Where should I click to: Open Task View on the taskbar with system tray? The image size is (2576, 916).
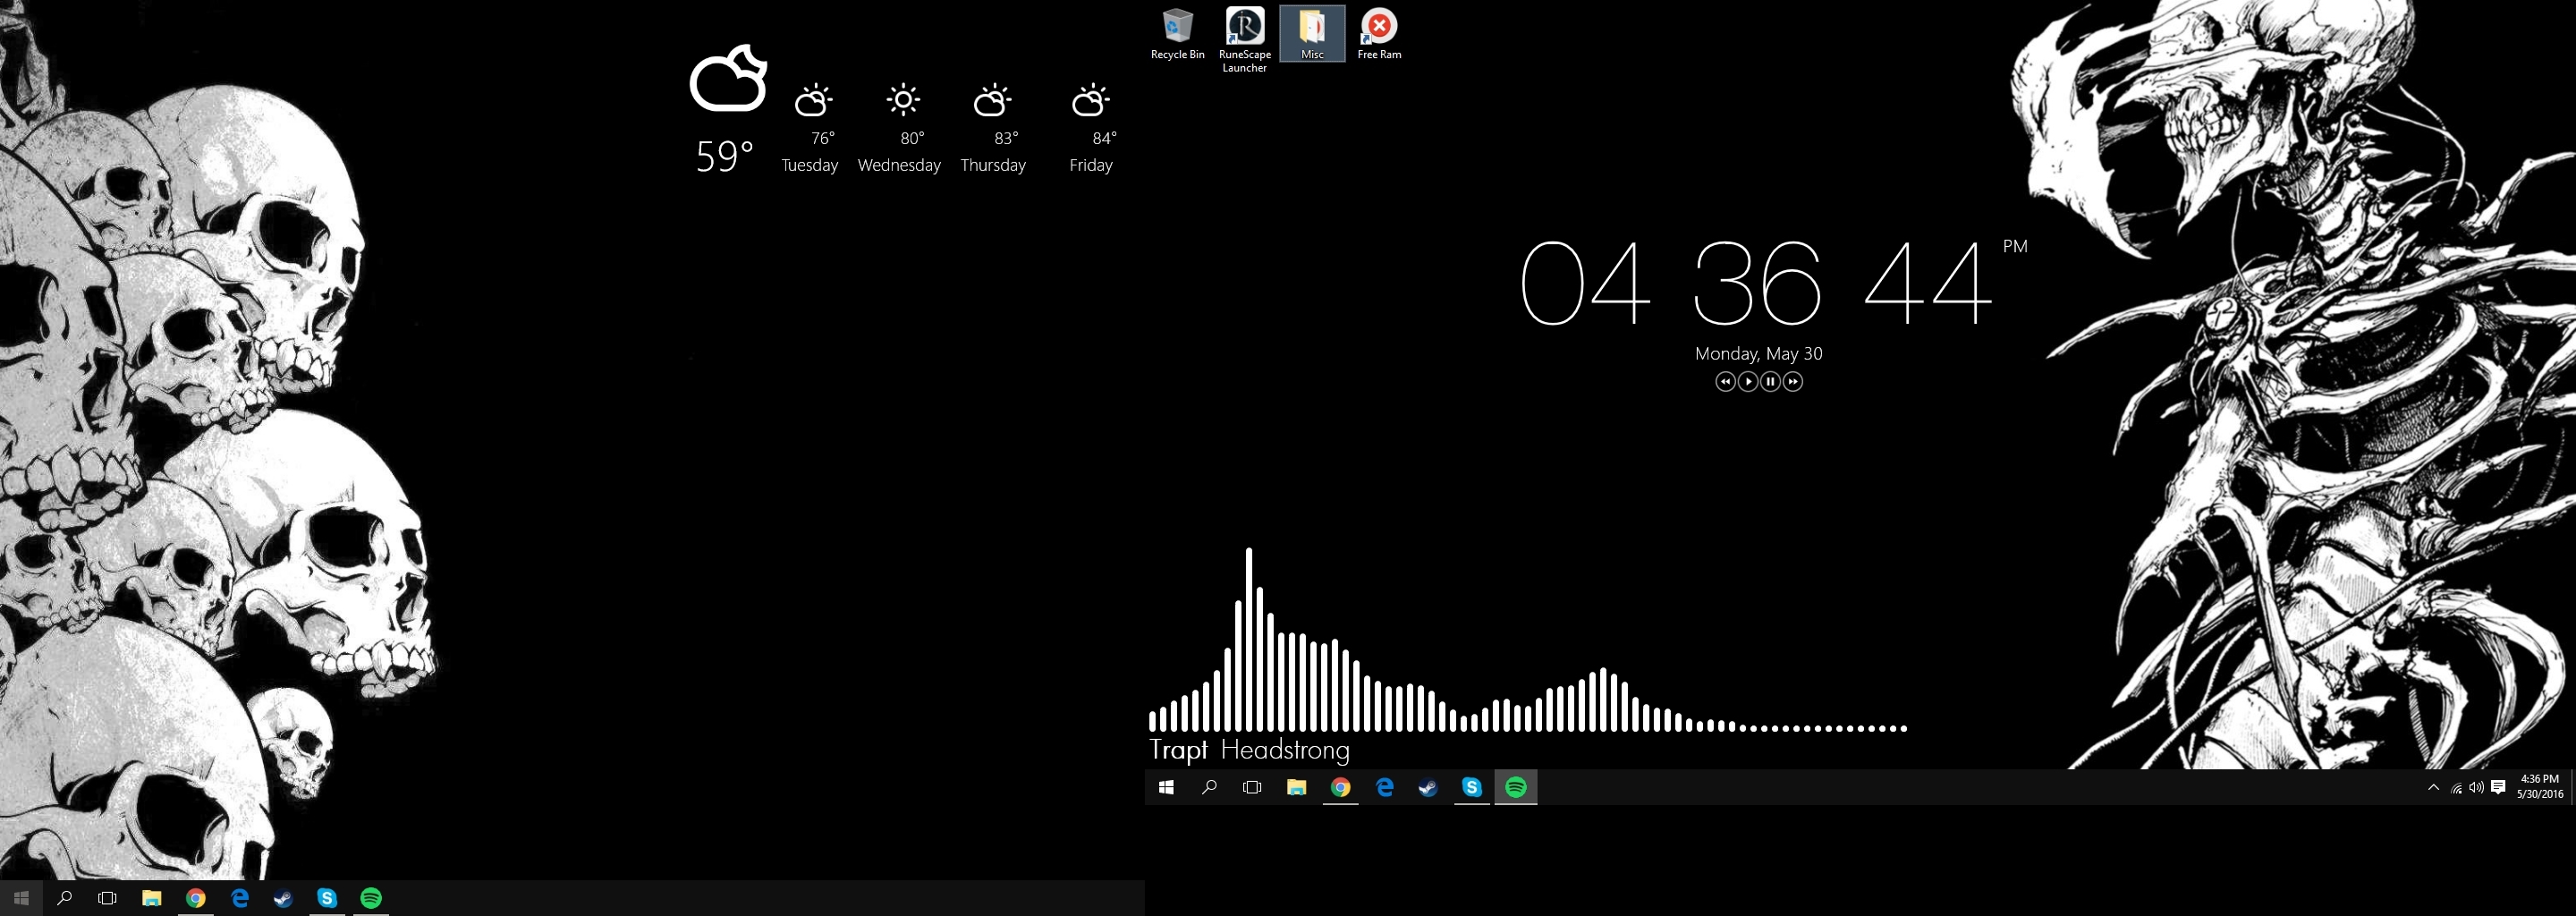[x=1252, y=787]
